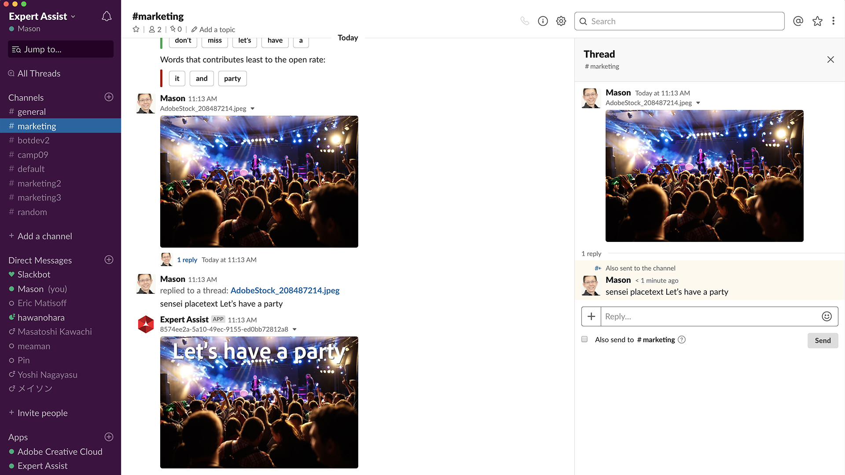Toggle Also send to #marketing checkbox
Screen dimensions: 845x475
pyautogui.click(x=584, y=339)
